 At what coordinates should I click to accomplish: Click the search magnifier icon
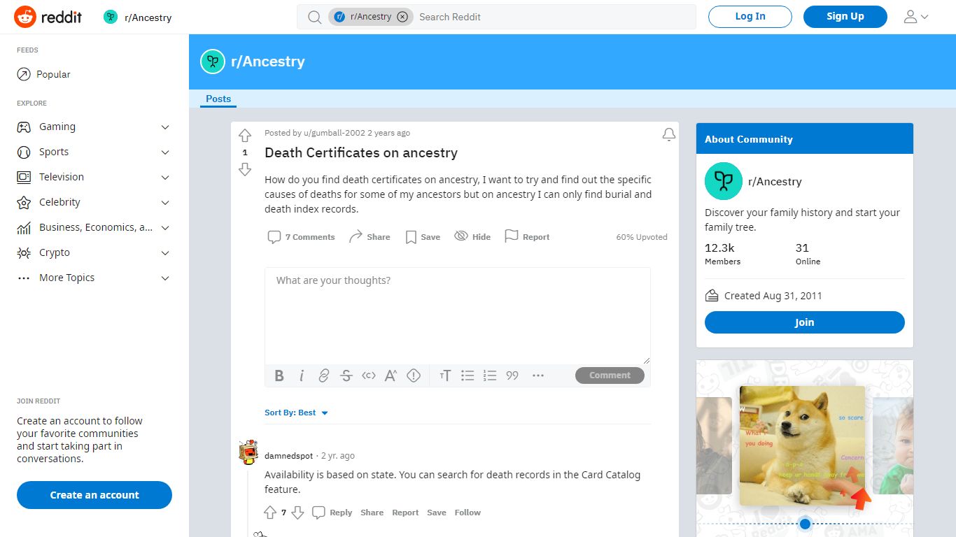point(315,17)
